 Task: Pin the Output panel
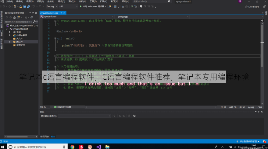(x=259, y=112)
